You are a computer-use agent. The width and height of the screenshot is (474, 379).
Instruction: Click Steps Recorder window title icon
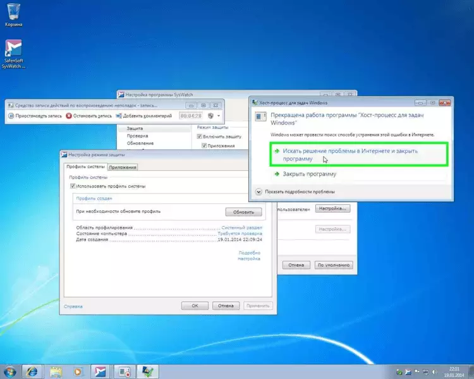tap(11, 105)
